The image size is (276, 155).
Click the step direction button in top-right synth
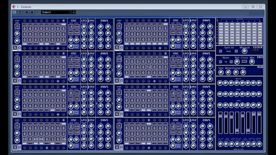click(119, 26)
